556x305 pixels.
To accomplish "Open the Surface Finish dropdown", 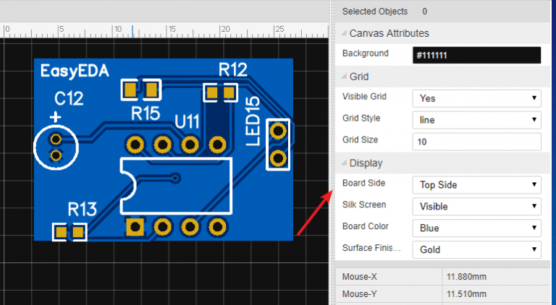I will 476,250.
